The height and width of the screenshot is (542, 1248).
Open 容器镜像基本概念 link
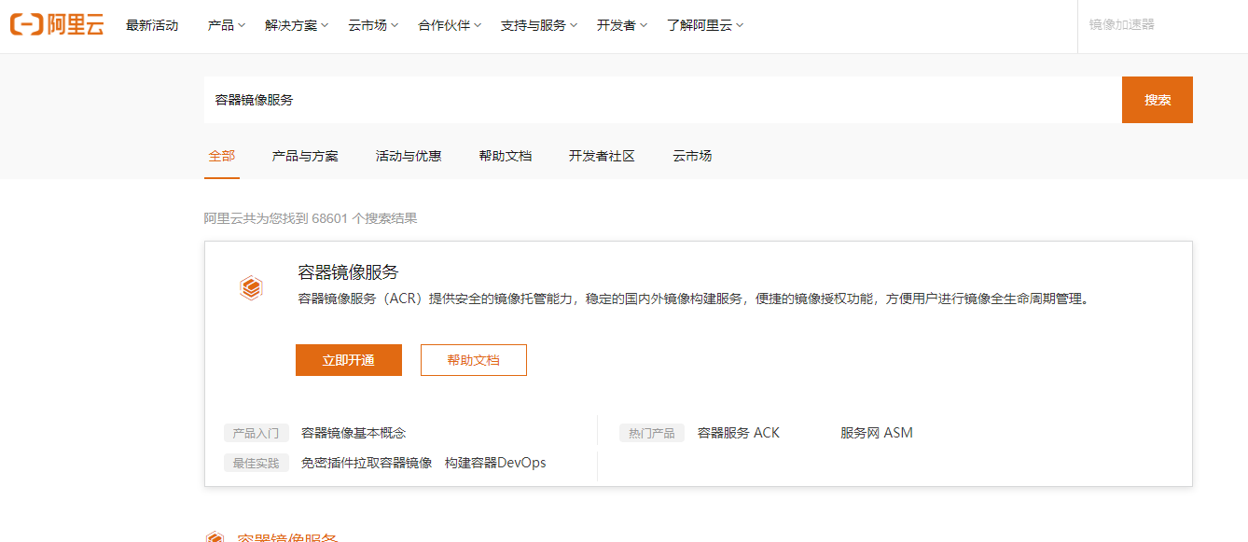[354, 433]
